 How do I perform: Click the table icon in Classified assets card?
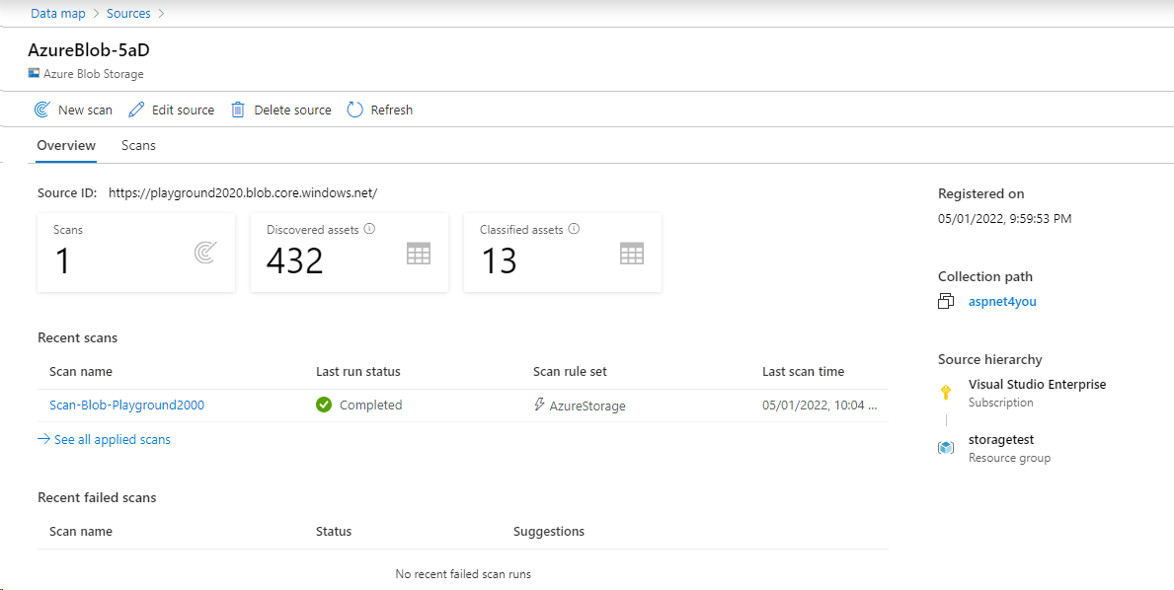click(x=632, y=254)
